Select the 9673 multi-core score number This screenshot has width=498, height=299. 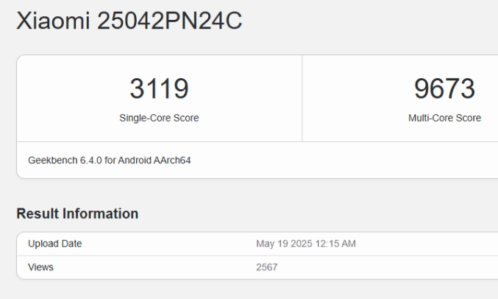(444, 88)
